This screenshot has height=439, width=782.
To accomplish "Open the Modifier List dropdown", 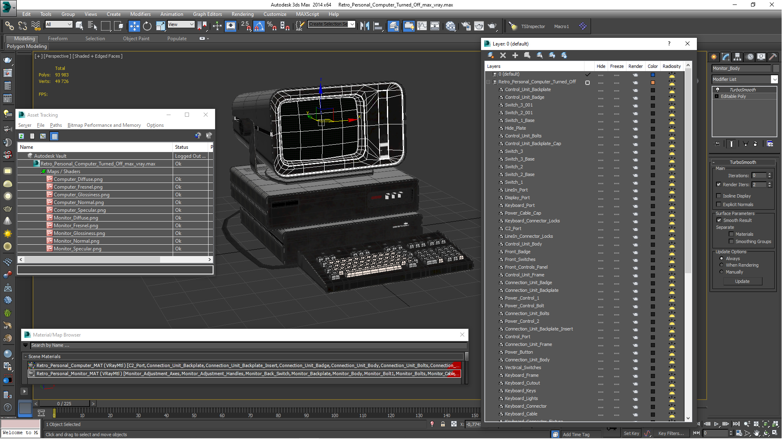I will coord(774,79).
